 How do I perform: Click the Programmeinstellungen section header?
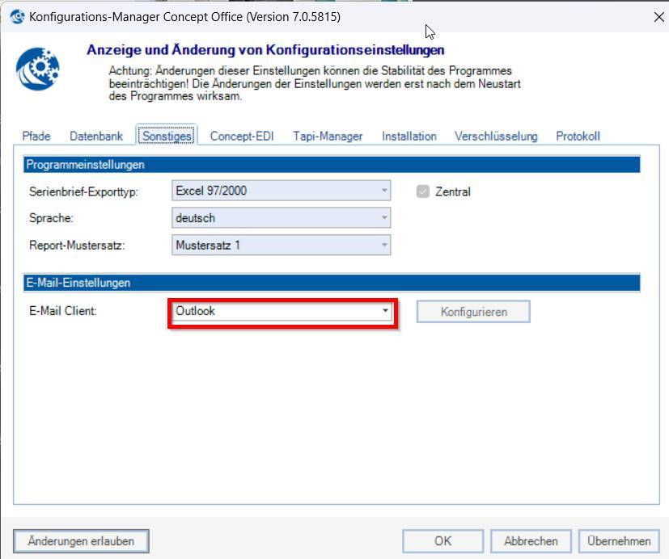(332, 165)
